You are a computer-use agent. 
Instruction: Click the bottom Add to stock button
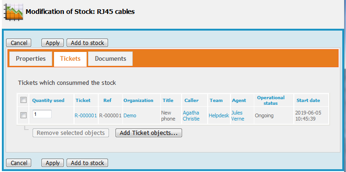click(x=88, y=163)
